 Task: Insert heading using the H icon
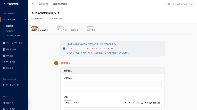pos(125,103)
